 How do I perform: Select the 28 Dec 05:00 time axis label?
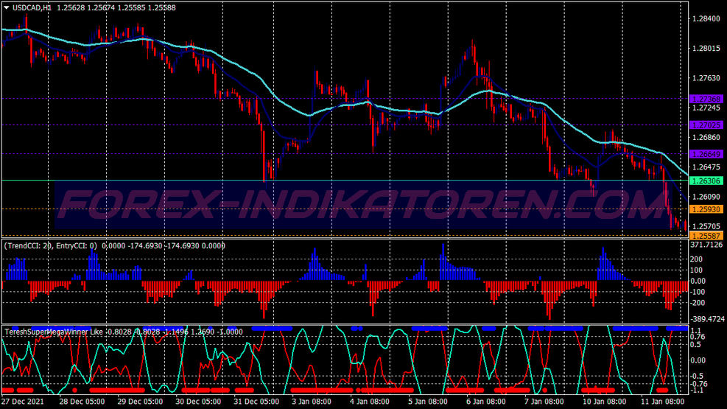coord(82,402)
